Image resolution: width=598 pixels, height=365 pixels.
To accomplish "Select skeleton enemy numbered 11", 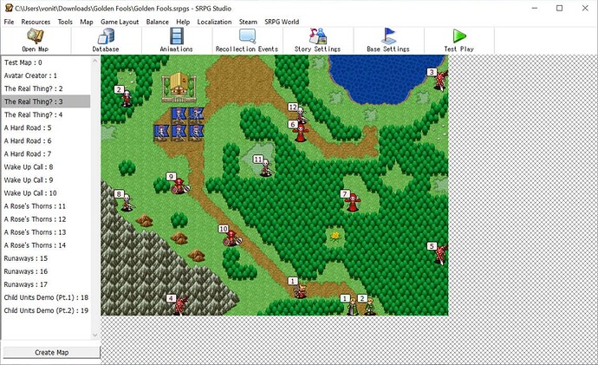I will pyautogui.click(x=266, y=168).
